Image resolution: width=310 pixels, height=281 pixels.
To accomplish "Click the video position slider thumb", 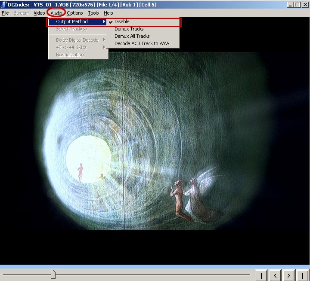I will pos(53,274).
